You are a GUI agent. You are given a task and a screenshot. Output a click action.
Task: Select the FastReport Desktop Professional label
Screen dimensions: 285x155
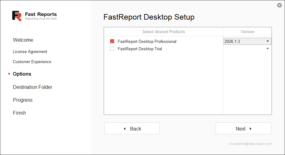(147, 41)
